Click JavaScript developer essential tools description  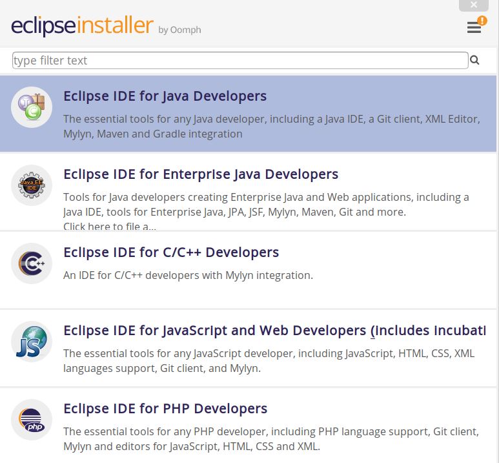point(269,361)
